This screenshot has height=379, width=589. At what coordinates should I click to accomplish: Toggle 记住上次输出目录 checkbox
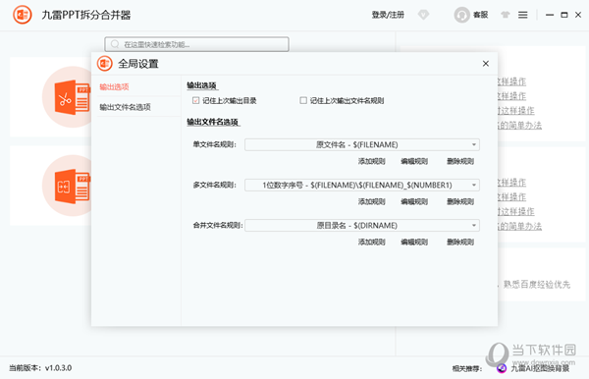click(x=195, y=100)
